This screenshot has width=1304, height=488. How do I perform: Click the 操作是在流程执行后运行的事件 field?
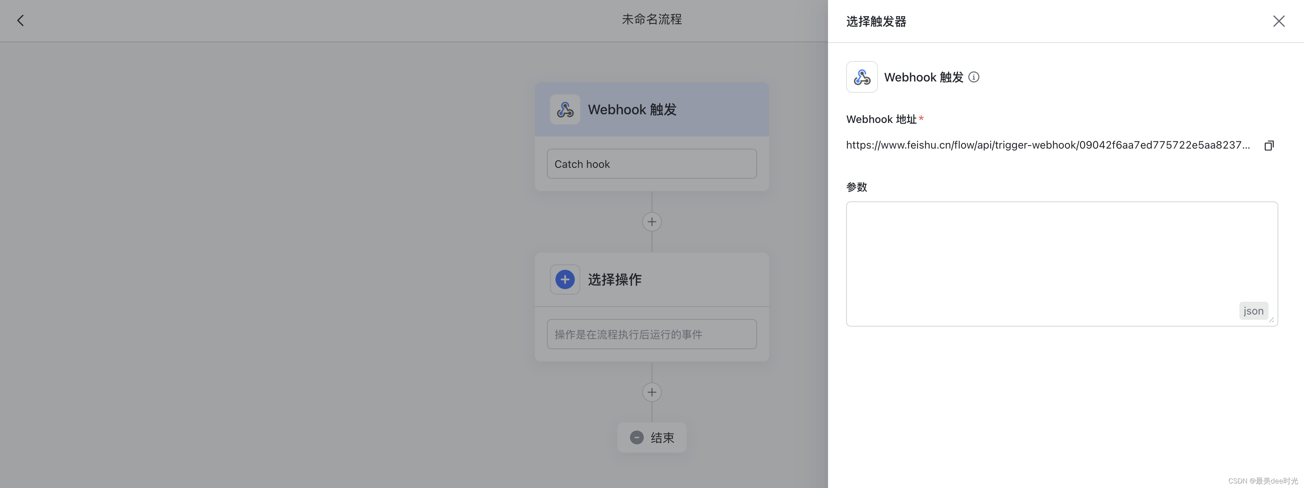652,335
